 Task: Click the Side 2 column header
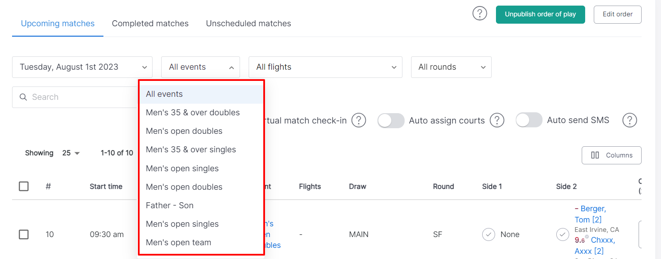point(566,187)
